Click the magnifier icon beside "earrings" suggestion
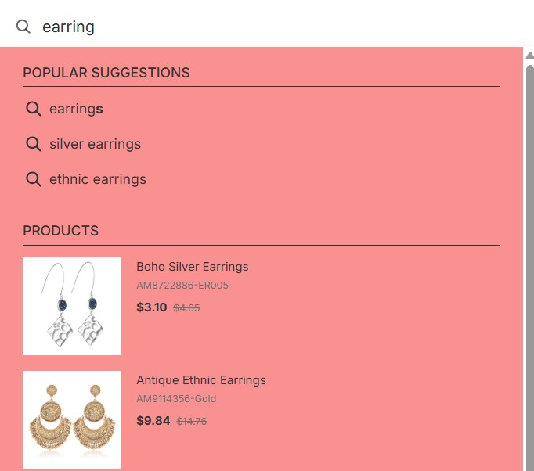The image size is (534, 471). (x=34, y=109)
